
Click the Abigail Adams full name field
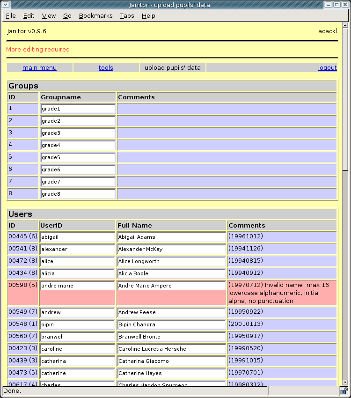171,237
